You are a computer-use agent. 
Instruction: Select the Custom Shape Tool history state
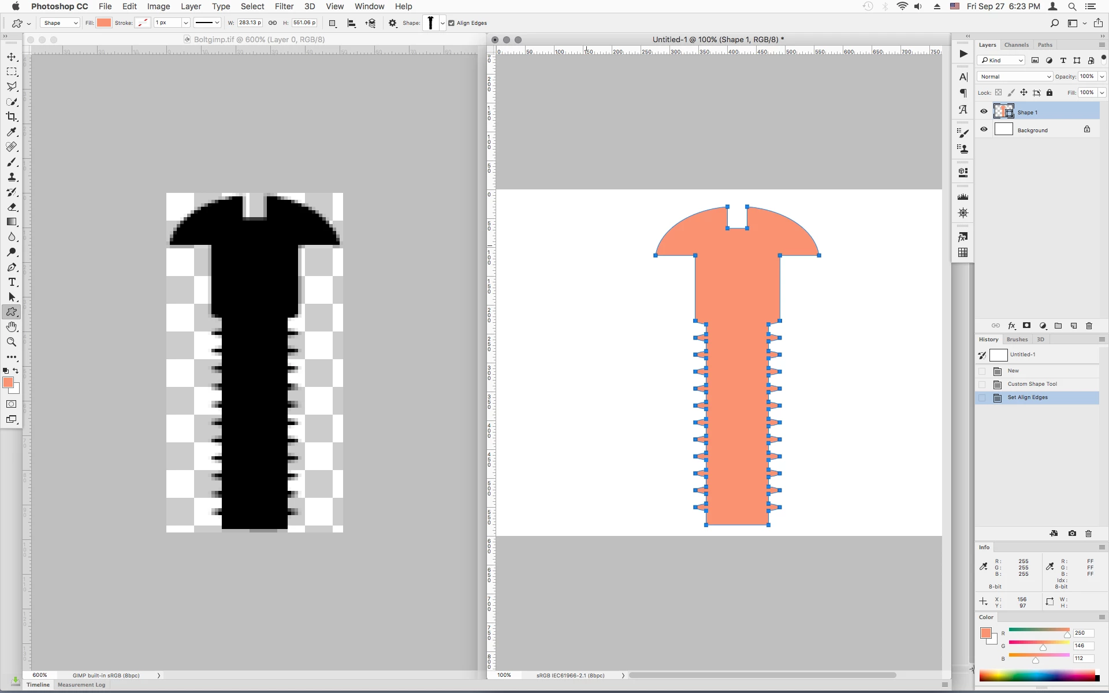[x=1032, y=384]
